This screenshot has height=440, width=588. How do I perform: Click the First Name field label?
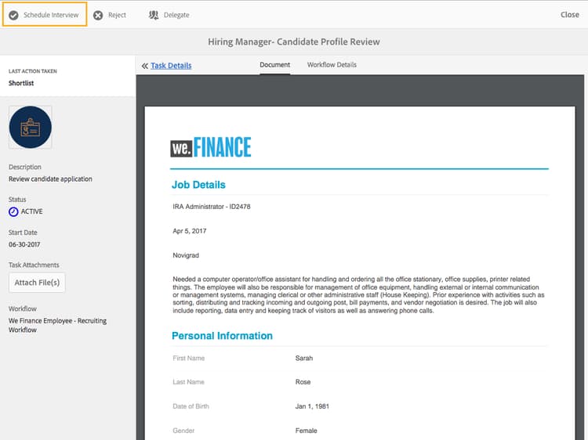click(x=189, y=359)
